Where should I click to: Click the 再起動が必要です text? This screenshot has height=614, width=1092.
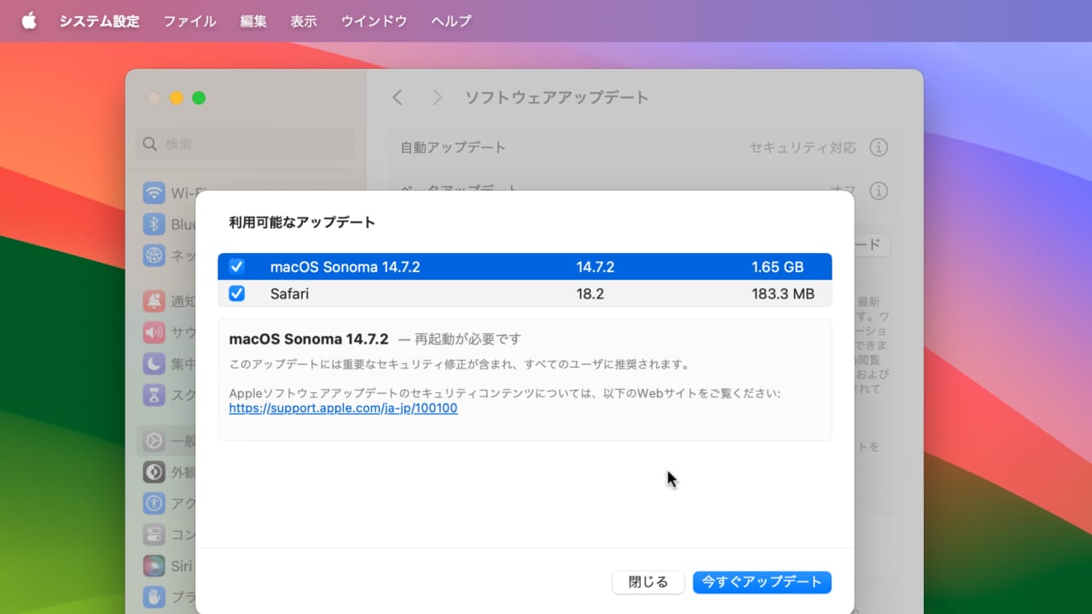[468, 339]
